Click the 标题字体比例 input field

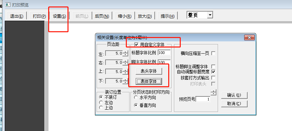pos(164,53)
